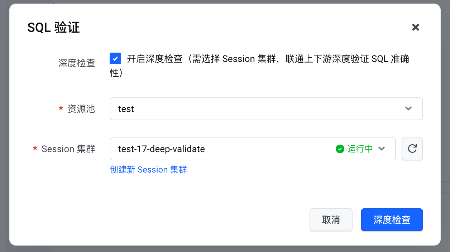The width and height of the screenshot is (450, 252).
Task: Expand the 资源池 chevron arrow
Action: click(408, 109)
